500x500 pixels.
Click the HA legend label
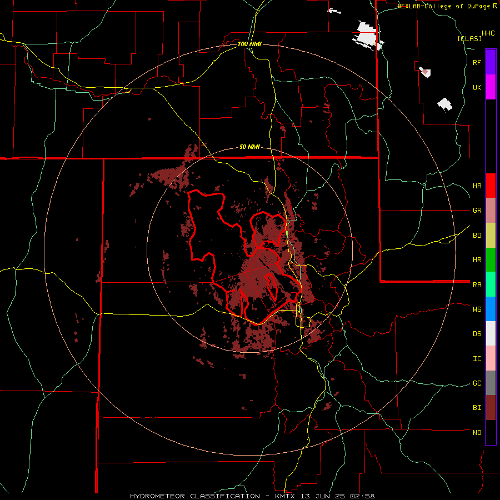click(x=477, y=186)
